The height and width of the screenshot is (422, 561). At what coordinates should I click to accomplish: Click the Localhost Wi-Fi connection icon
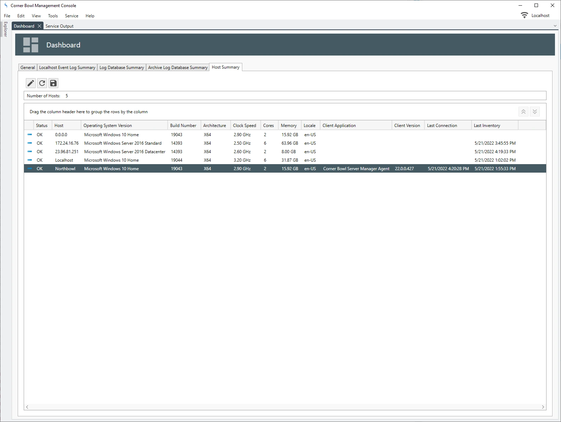(524, 16)
